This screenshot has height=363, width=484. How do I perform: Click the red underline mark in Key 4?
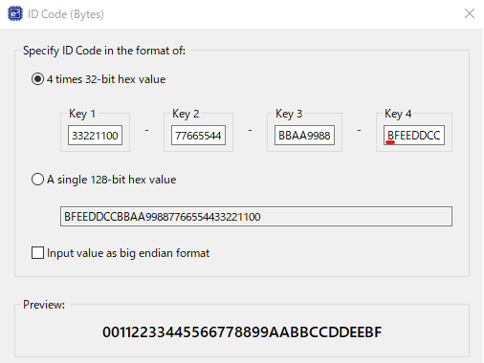(x=390, y=142)
